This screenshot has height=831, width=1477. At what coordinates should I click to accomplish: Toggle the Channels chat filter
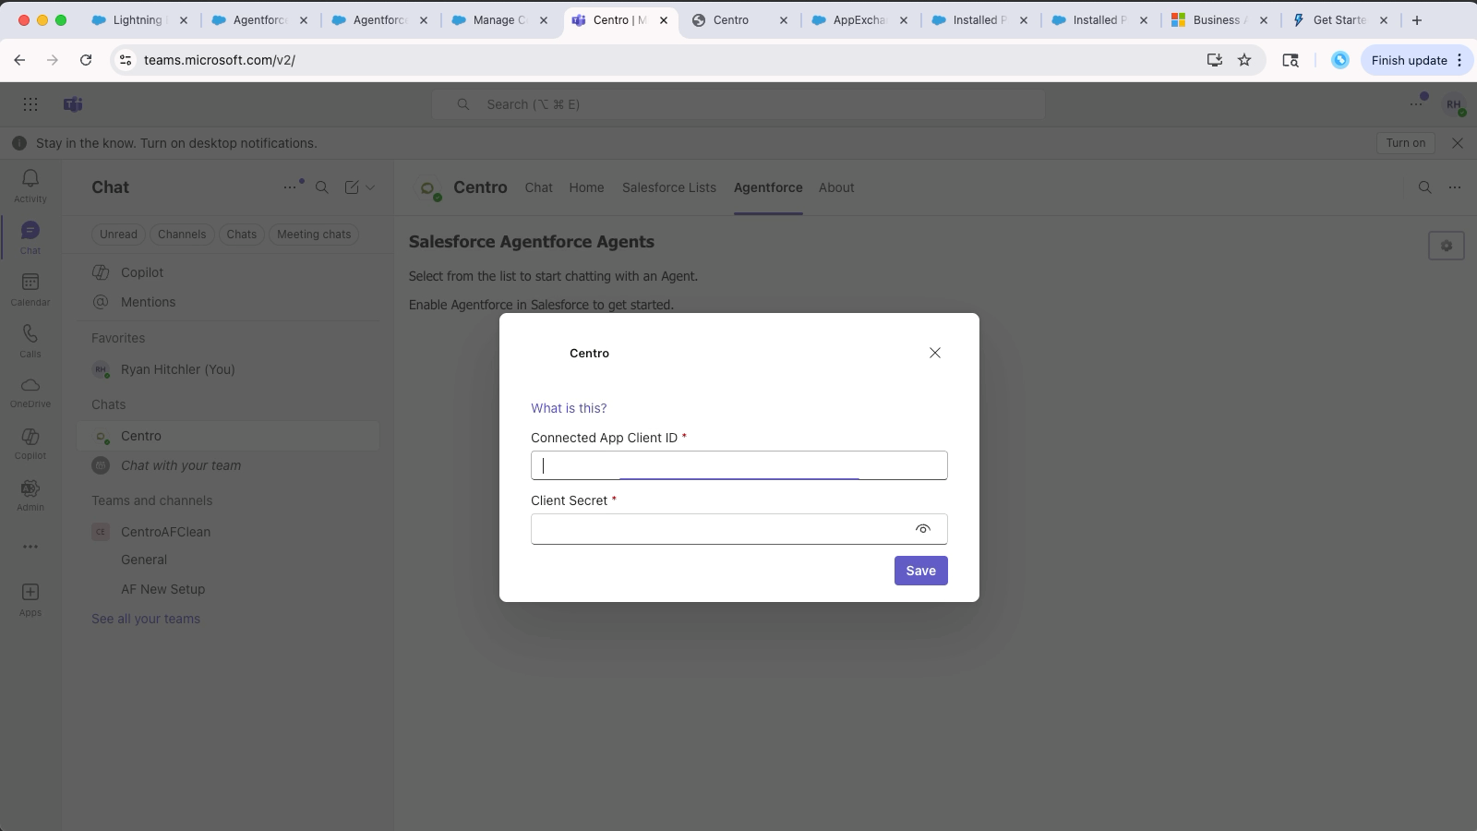(x=182, y=235)
